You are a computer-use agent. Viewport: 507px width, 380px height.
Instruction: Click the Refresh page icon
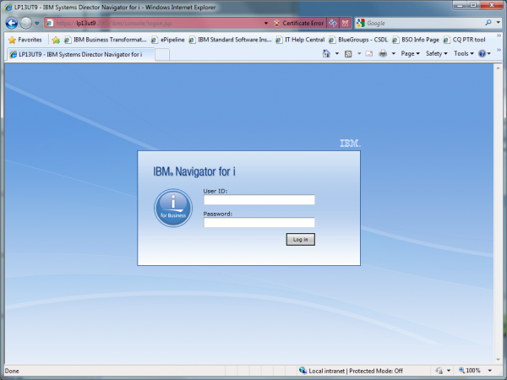(x=333, y=23)
